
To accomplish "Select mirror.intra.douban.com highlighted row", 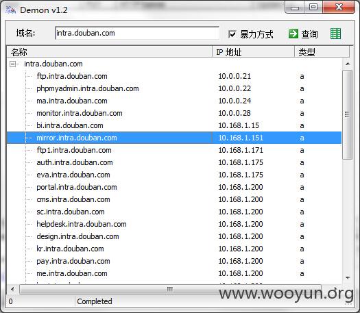I will [174, 138].
